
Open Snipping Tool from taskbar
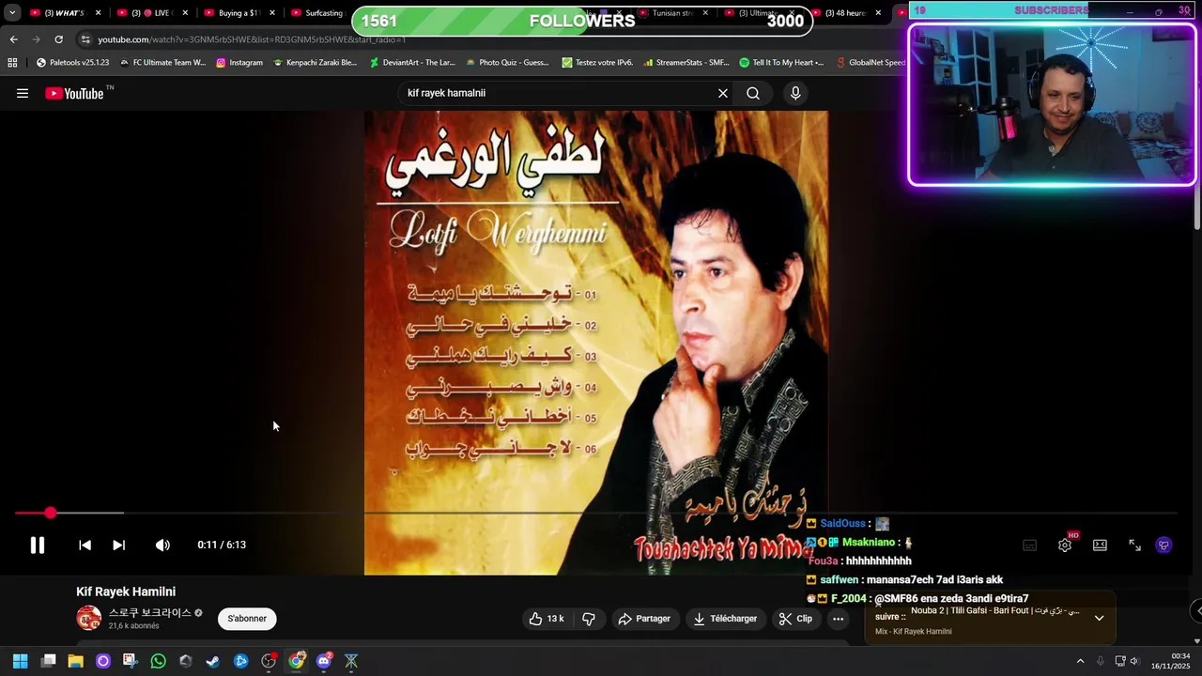(130, 661)
